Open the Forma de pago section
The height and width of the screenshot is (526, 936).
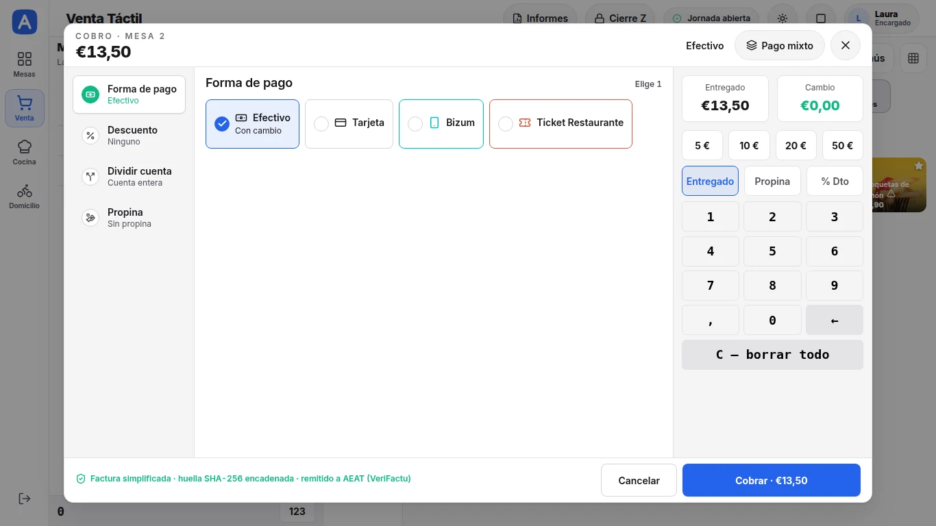click(129, 95)
